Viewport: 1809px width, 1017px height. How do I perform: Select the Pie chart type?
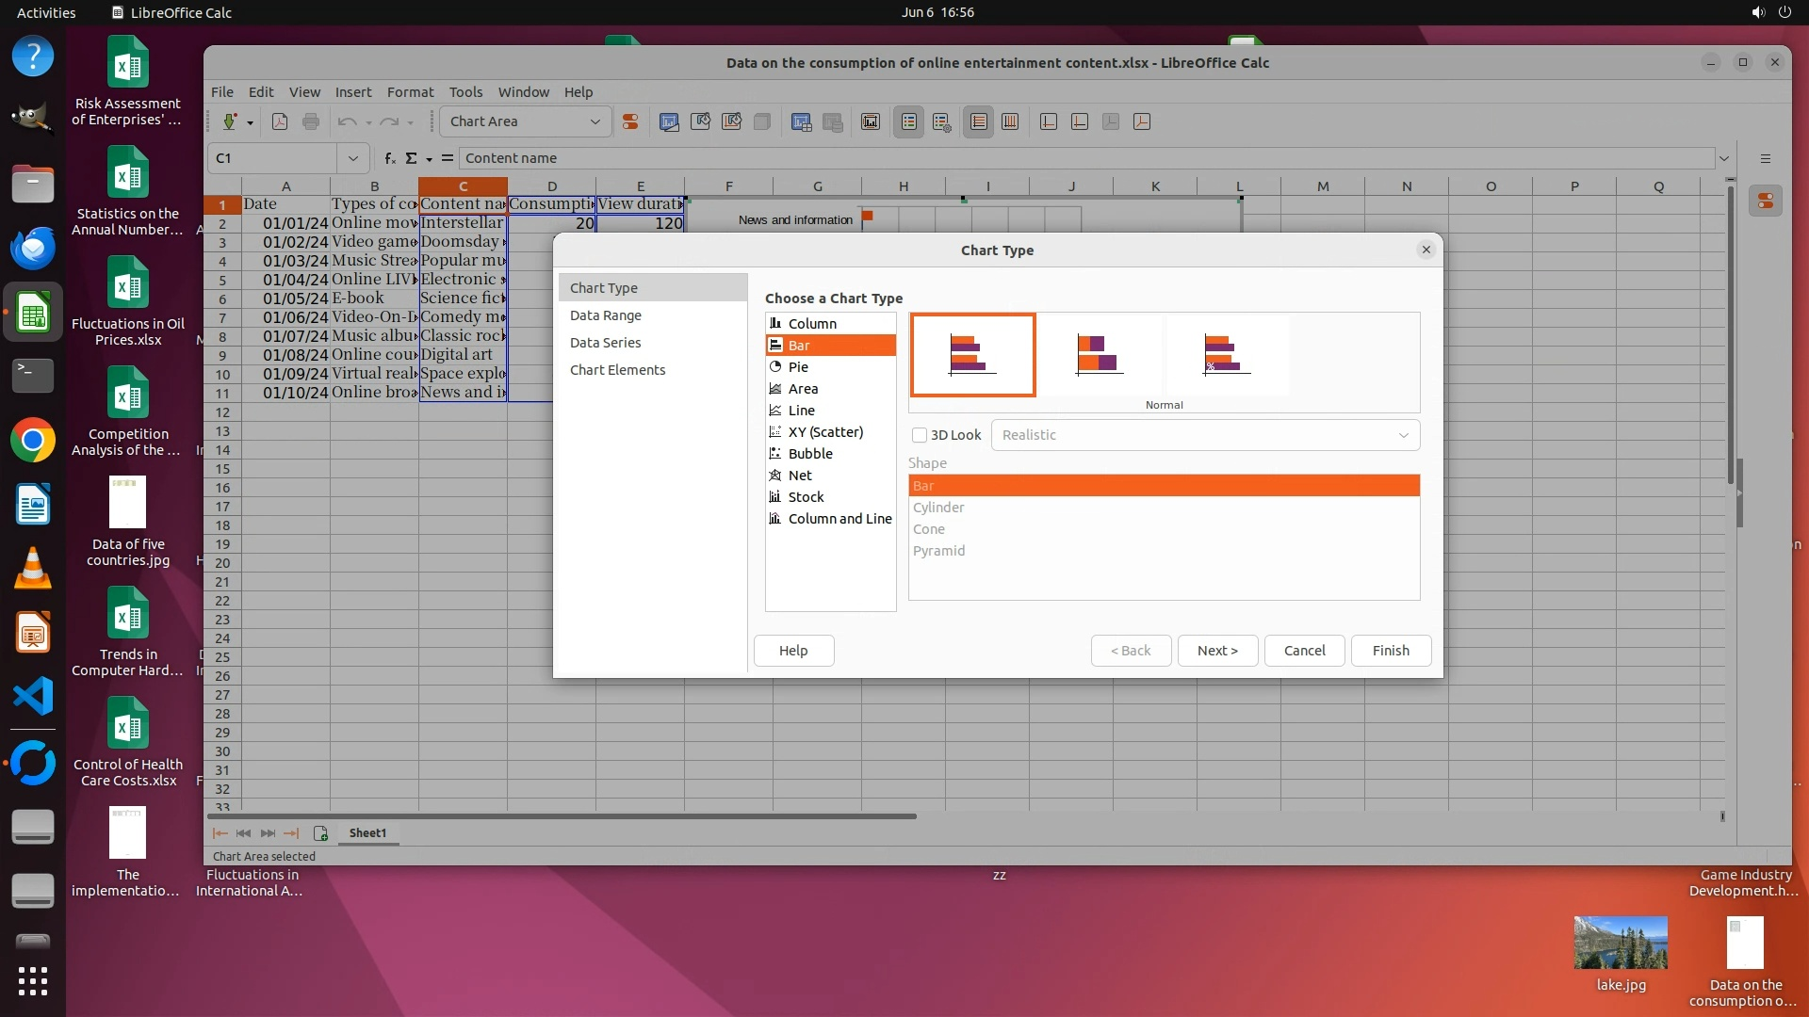[x=798, y=367]
